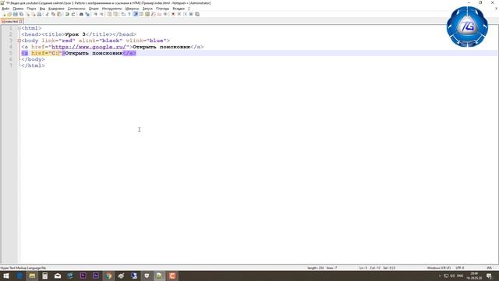Open the Макросы menu

[132, 9]
